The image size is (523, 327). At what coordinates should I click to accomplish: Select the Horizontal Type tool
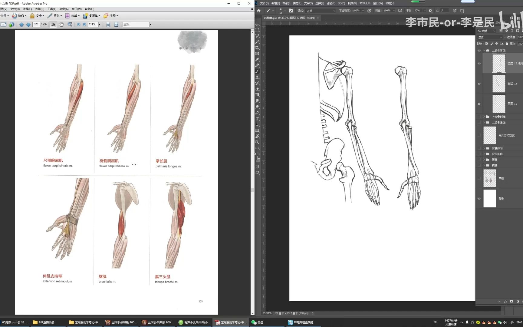coord(257,119)
